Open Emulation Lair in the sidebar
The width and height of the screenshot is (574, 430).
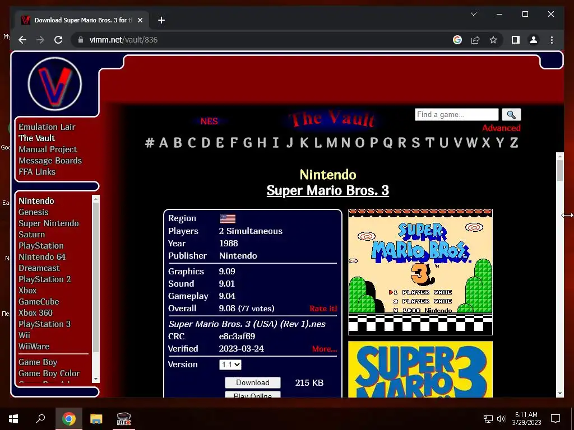(47, 127)
